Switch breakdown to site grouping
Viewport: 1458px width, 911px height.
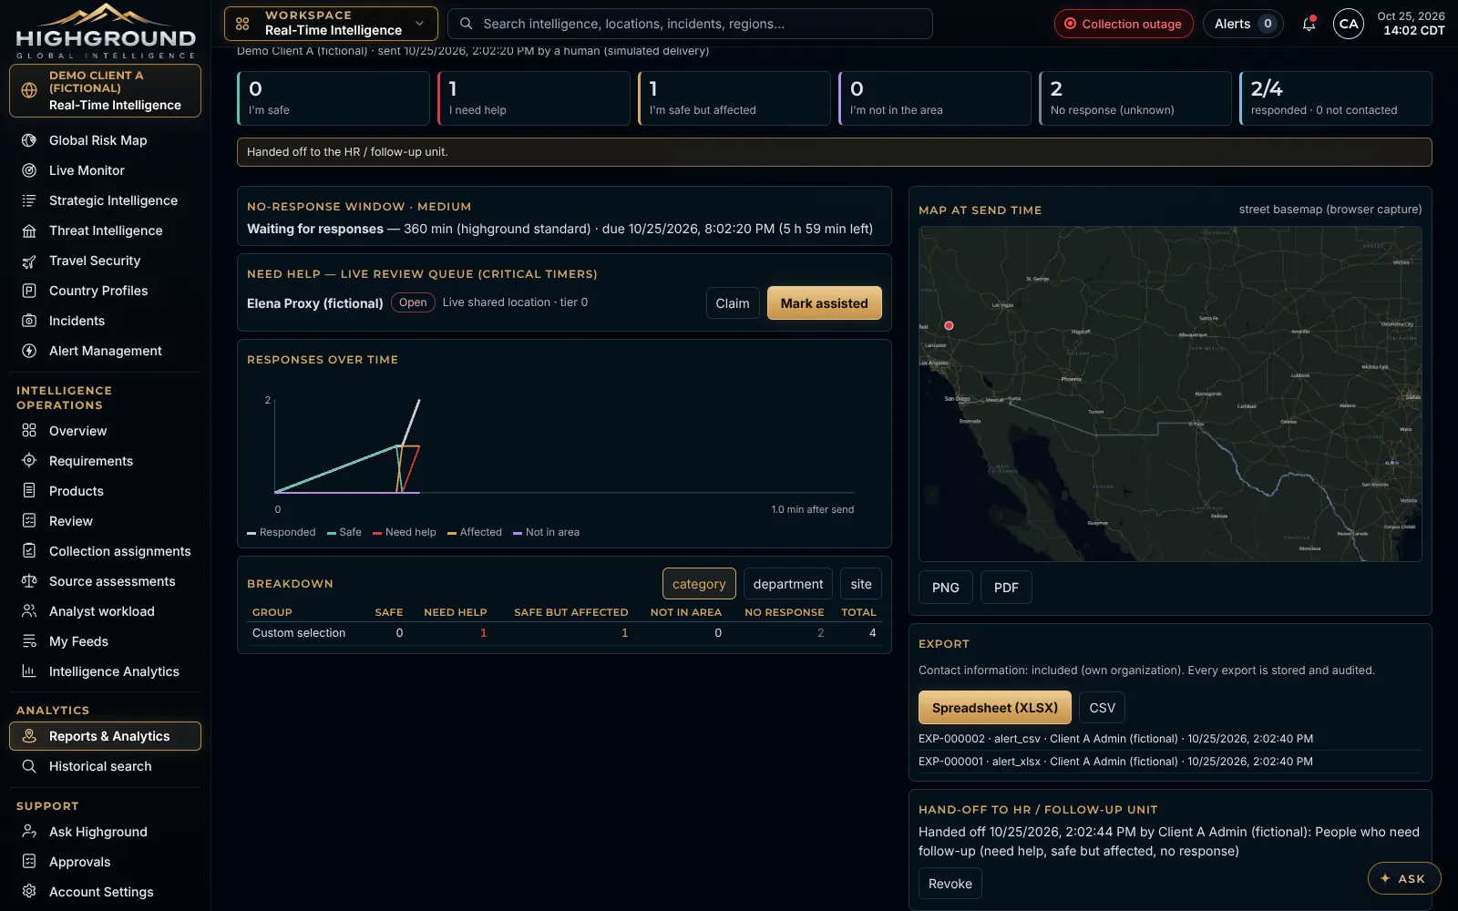point(861,584)
